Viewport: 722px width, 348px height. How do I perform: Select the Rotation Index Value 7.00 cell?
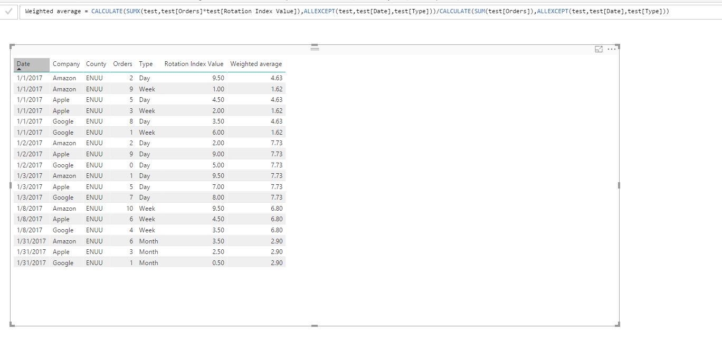click(218, 187)
